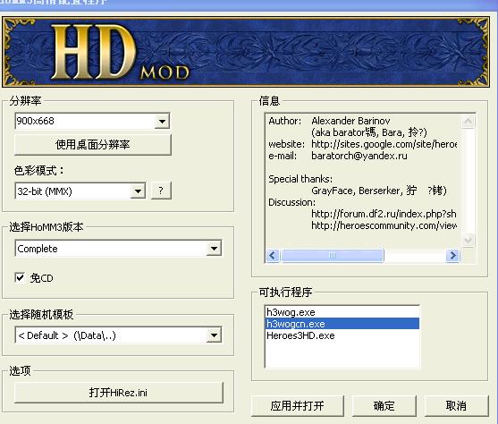
Task: Click the info box left scroll arrow
Action: coord(273,255)
